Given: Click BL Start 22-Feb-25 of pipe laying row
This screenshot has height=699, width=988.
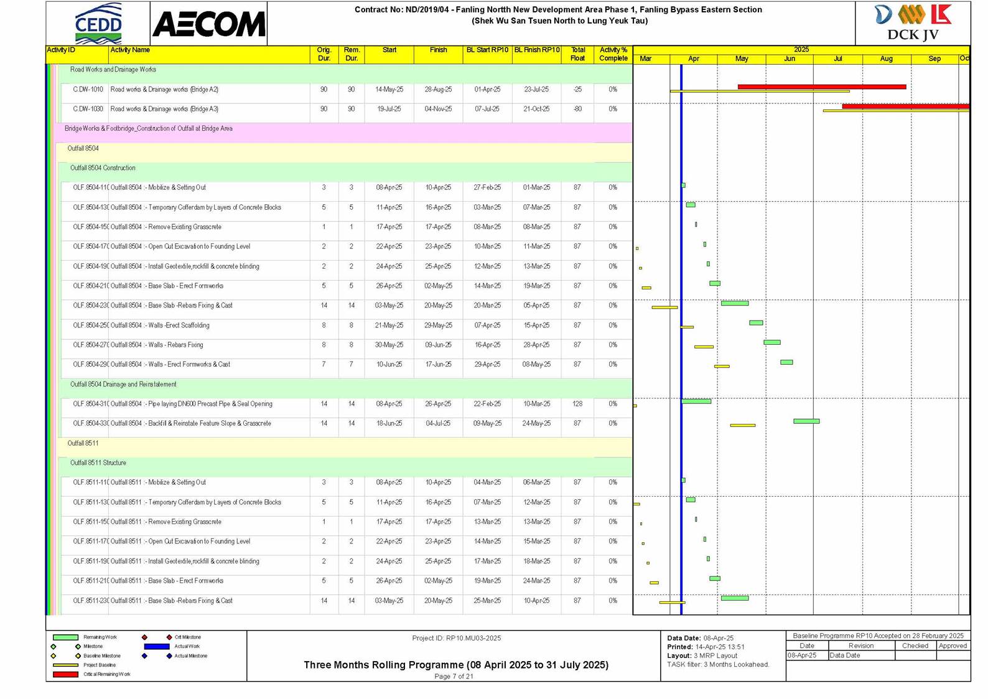Looking at the screenshot, I should coord(487,404).
